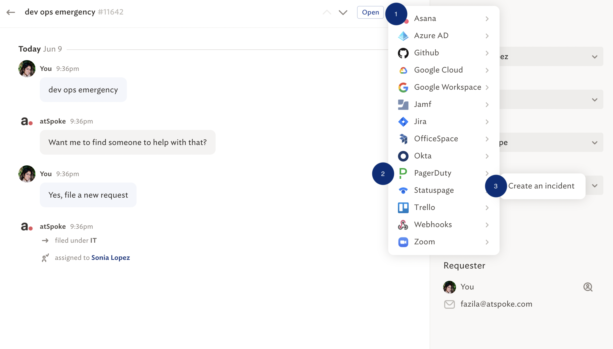
Task: Expand Okta submenu chevron
Action: (x=487, y=156)
